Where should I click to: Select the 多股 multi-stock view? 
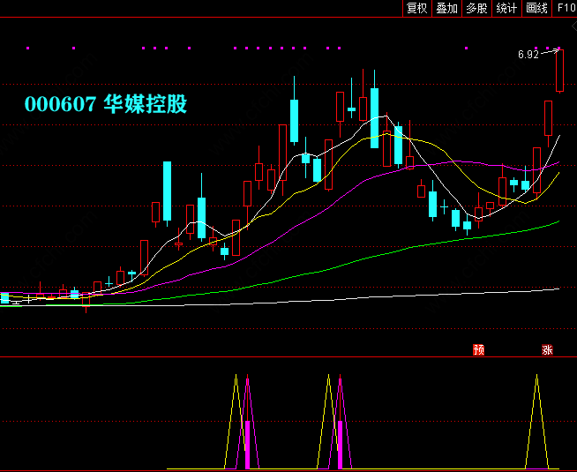click(476, 8)
